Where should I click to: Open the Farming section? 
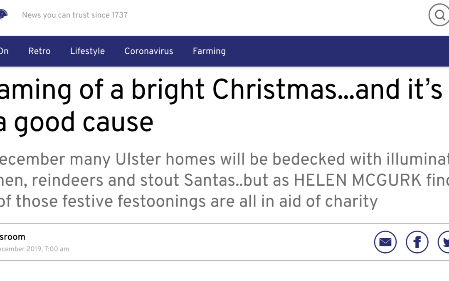[209, 51]
